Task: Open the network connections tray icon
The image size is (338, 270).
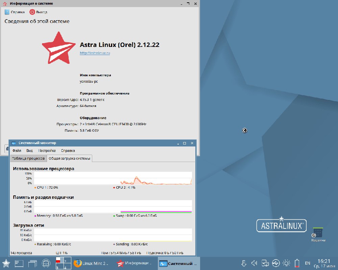Action: pos(265,263)
